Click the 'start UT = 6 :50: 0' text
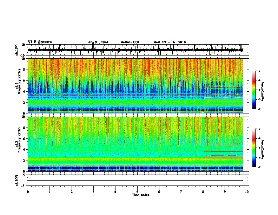This screenshot has height=215, width=278. pos(170,42)
